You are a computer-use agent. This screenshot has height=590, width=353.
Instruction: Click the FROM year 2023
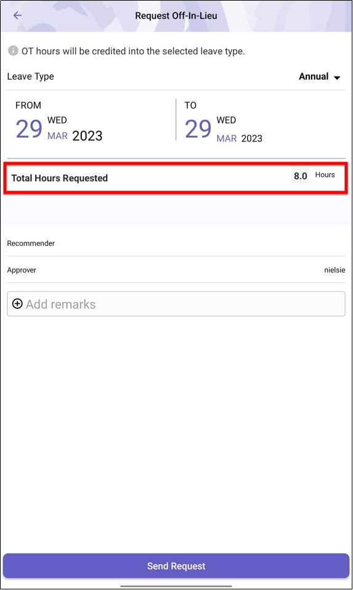tap(87, 136)
